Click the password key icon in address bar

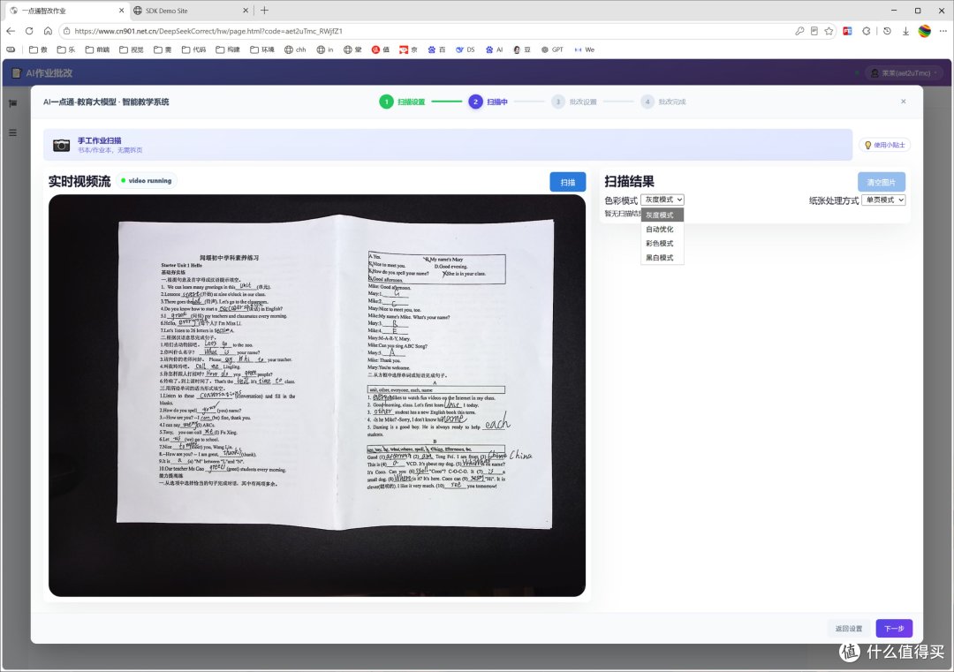click(x=799, y=31)
